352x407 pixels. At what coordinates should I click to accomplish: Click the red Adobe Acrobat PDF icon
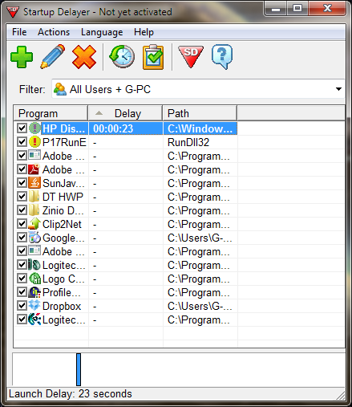tap(34, 169)
